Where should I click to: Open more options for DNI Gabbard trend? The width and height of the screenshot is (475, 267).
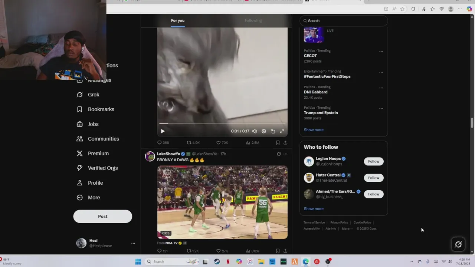coord(381,88)
